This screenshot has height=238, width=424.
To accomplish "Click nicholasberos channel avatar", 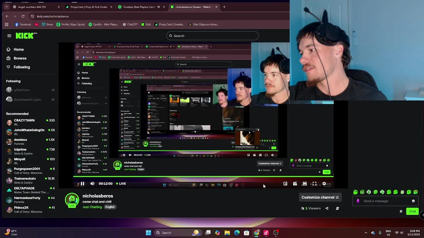I will [72, 200].
